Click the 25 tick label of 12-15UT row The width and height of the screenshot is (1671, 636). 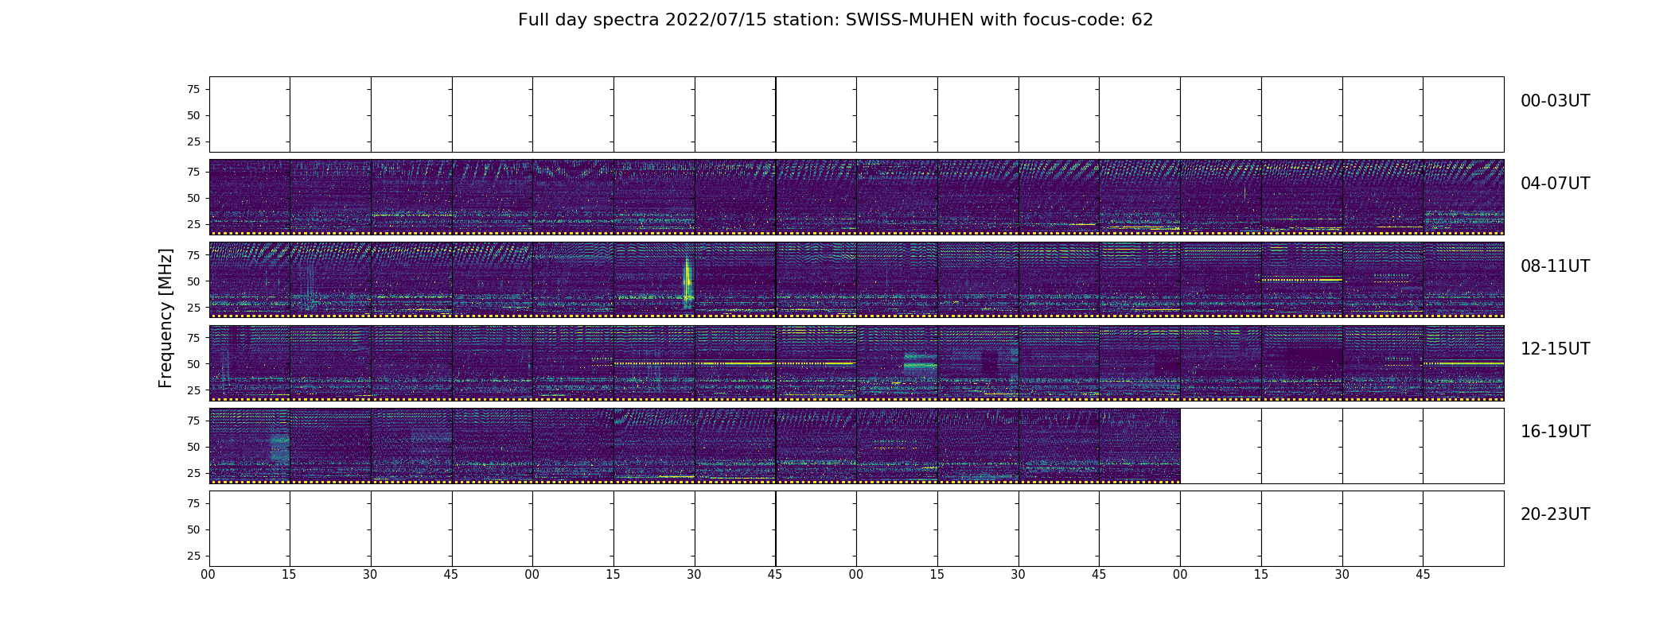(x=193, y=390)
